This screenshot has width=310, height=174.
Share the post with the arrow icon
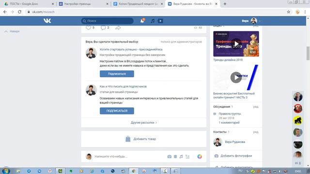click(118, 28)
